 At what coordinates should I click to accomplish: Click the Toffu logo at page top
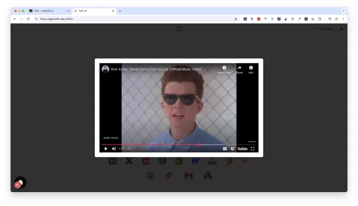tap(179, 29)
